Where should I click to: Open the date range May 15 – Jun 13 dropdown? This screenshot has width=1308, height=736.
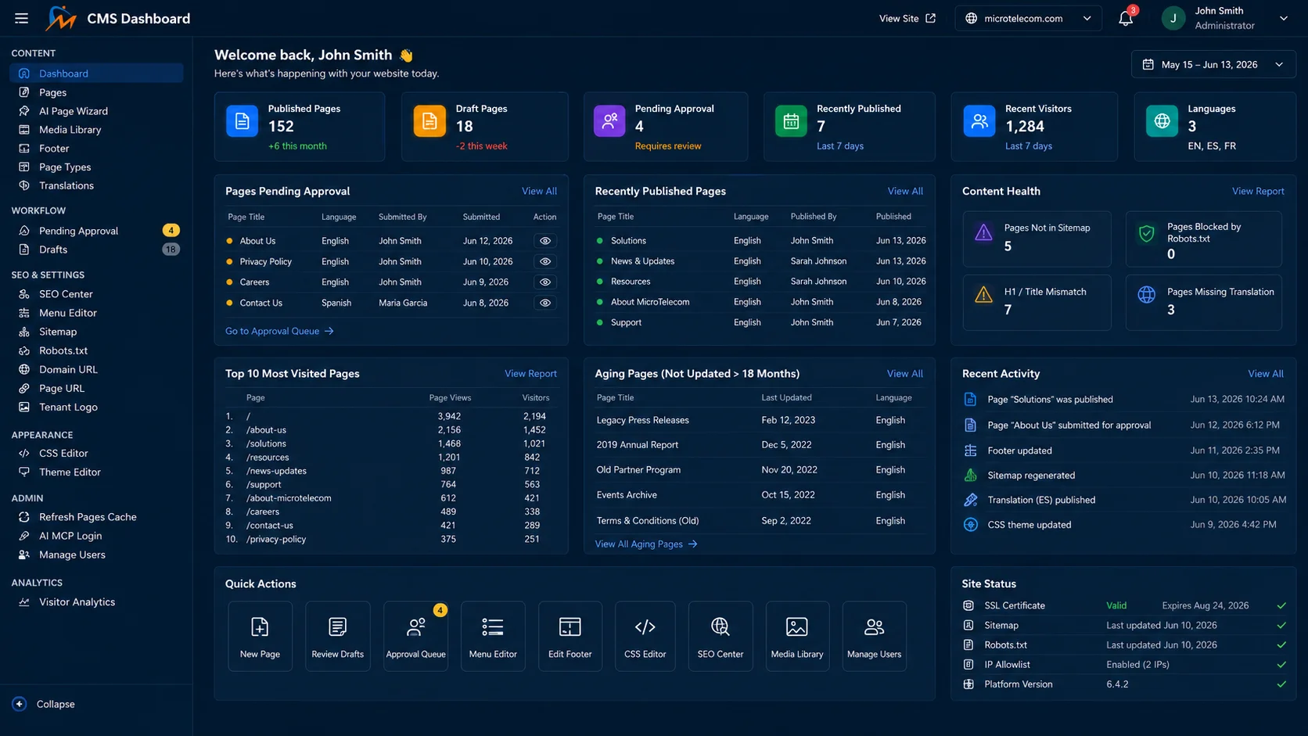(x=1213, y=65)
